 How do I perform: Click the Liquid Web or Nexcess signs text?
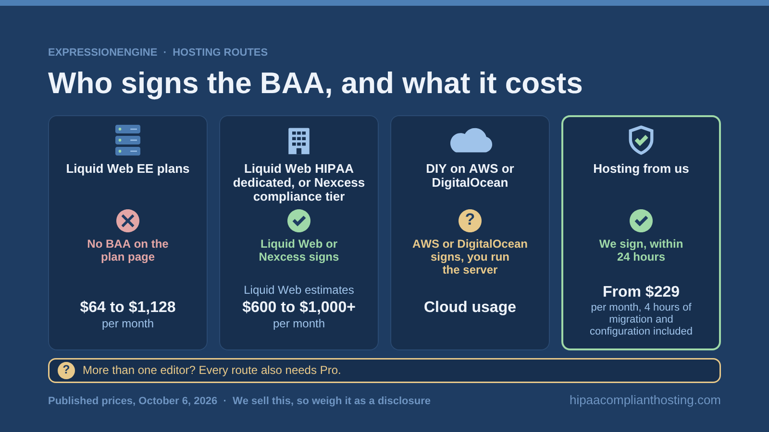(299, 250)
